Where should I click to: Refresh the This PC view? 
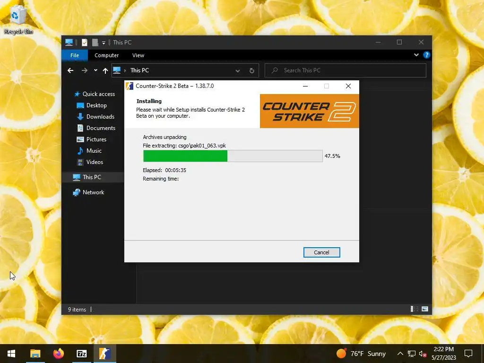251,71
